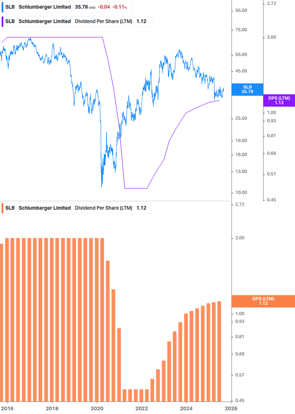The image size is (295, 414).
Task: Click the -0.04 price change value
Action: (x=104, y=7)
